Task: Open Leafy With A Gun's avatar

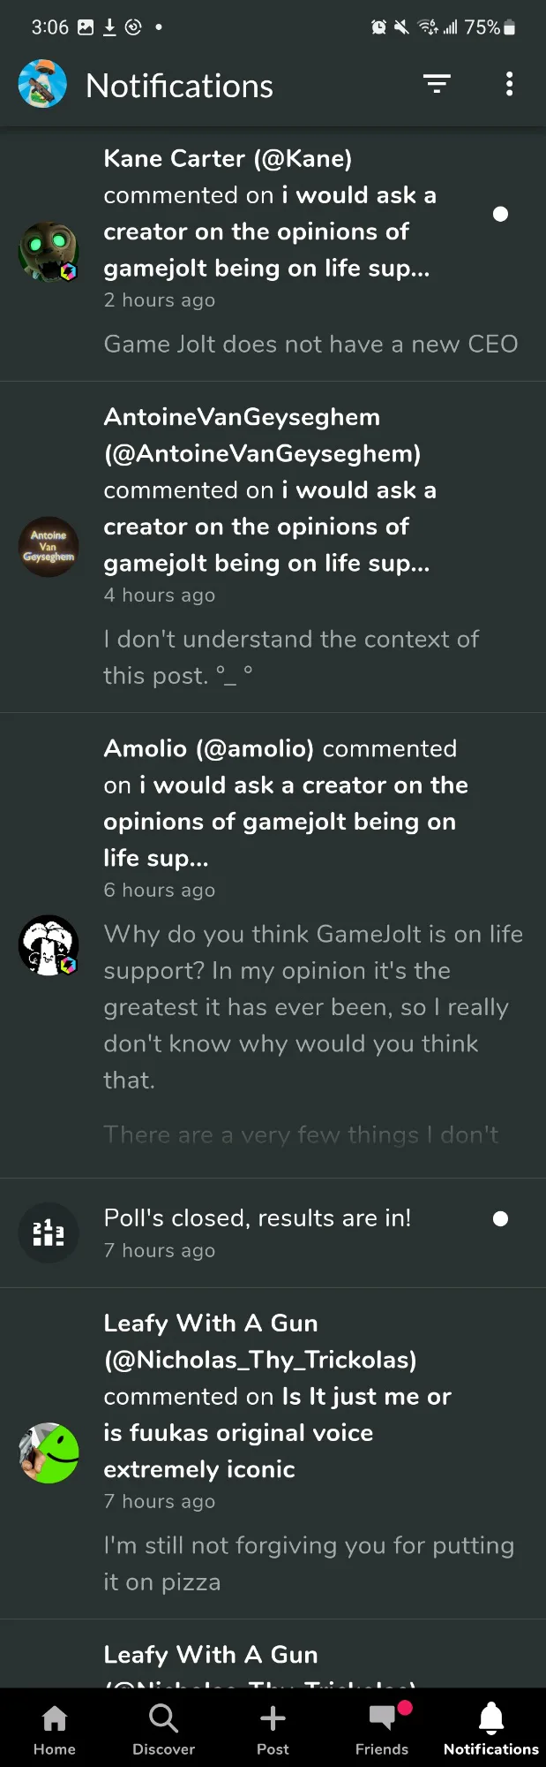Action: (49, 1452)
